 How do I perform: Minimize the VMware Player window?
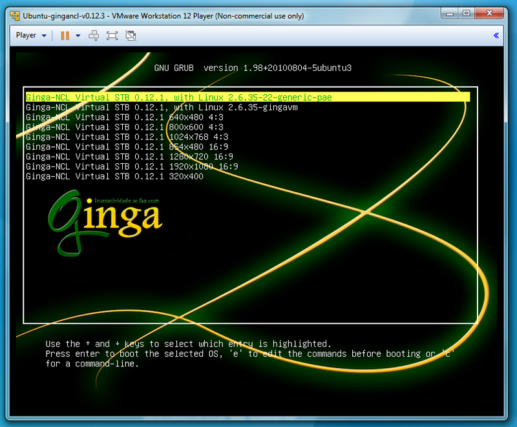449,14
